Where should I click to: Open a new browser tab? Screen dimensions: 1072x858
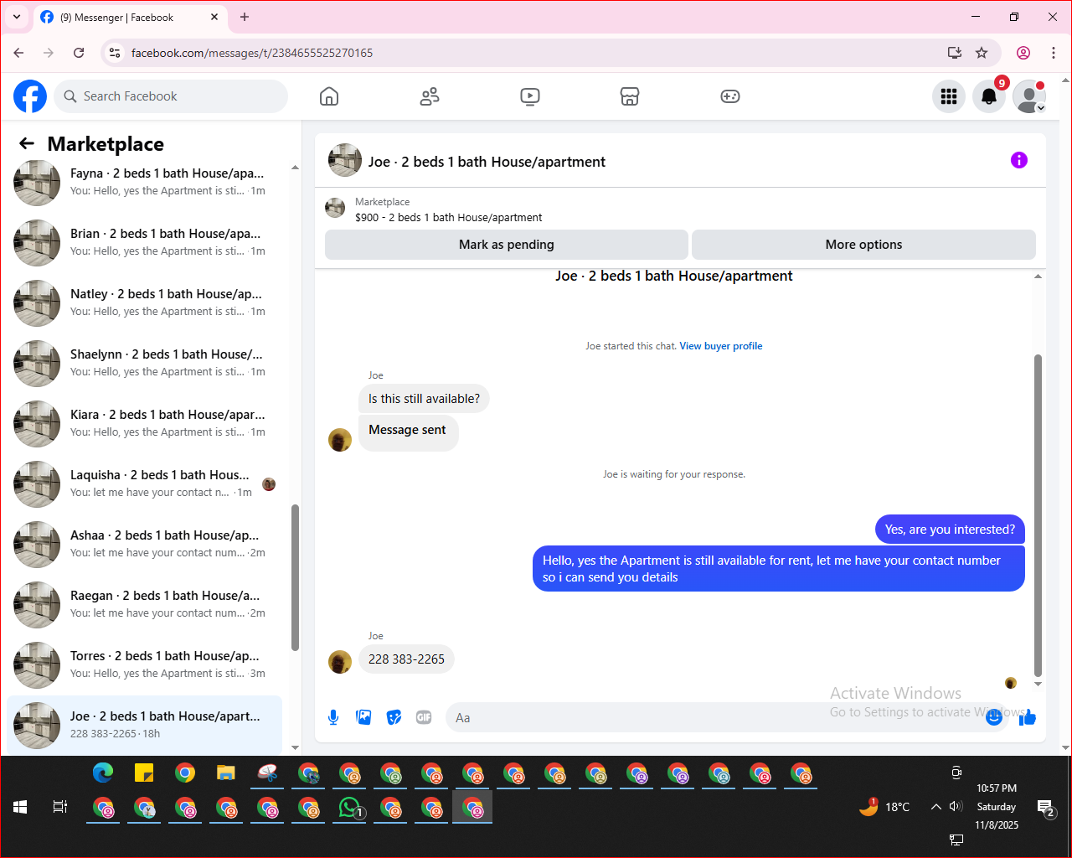[245, 17]
